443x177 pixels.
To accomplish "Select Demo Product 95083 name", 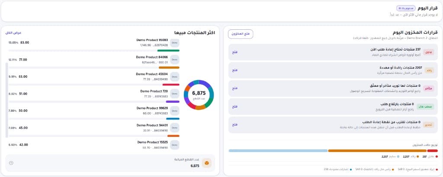I will pyautogui.click(x=152, y=40).
